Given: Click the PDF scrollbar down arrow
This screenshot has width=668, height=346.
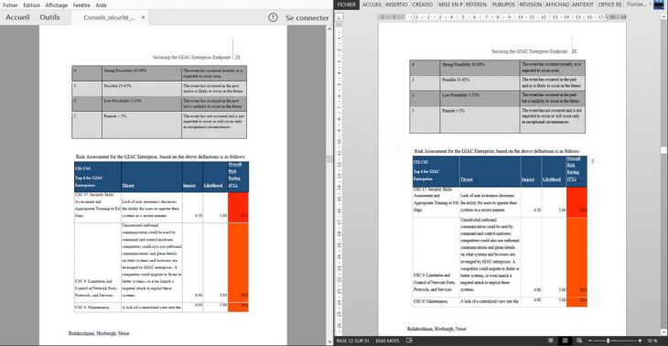Looking at the screenshot, I should pyautogui.click(x=329, y=341).
